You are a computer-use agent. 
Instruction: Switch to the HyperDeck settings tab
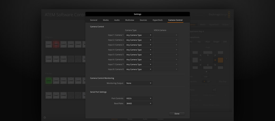[158, 20]
